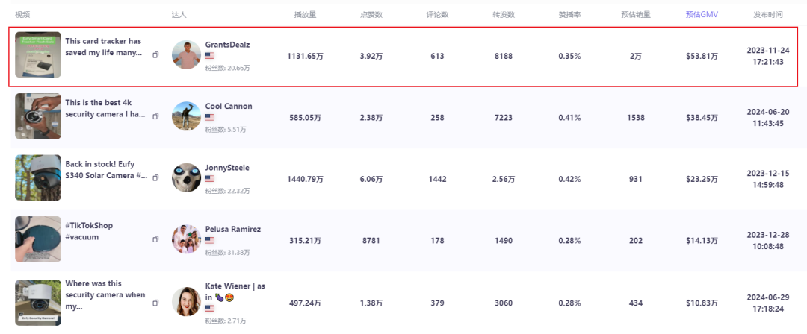Click JonnySteele's avatar image

(x=186, y=178)
